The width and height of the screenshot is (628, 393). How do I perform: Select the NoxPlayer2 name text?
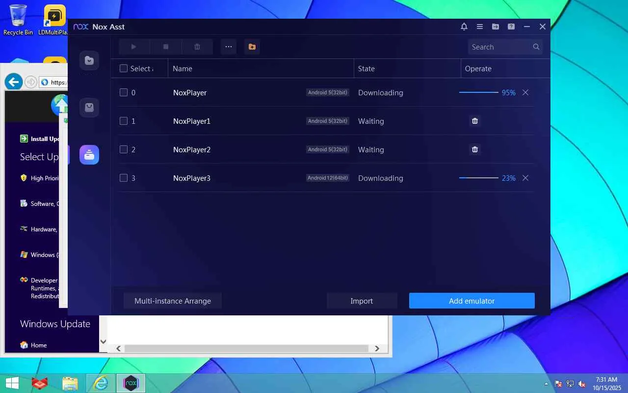tap(192, 149)
